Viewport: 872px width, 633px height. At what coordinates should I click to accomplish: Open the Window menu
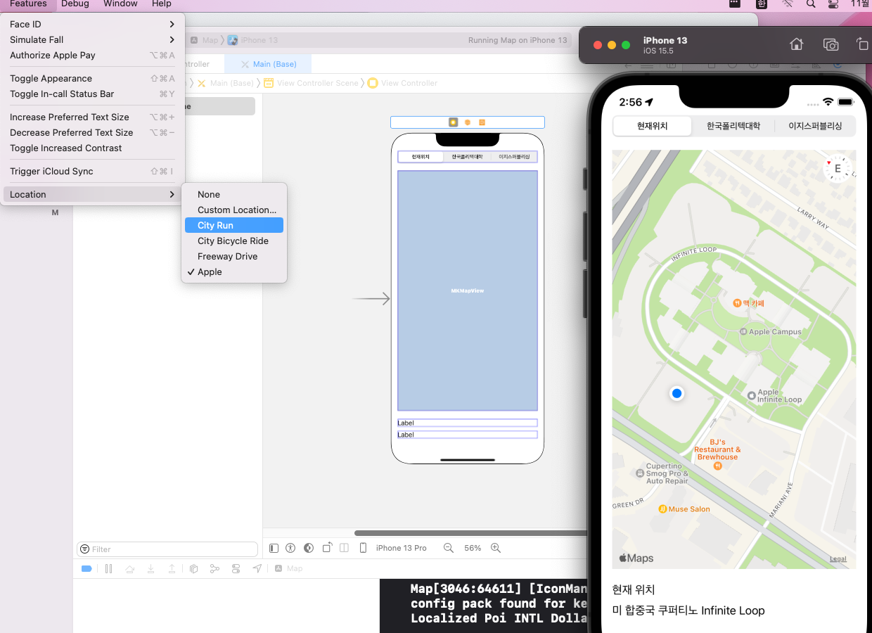click(x=120, y=4)
